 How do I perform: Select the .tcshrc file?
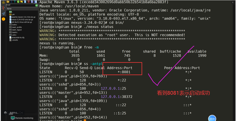pyautogui.click(x=13, y=25)
